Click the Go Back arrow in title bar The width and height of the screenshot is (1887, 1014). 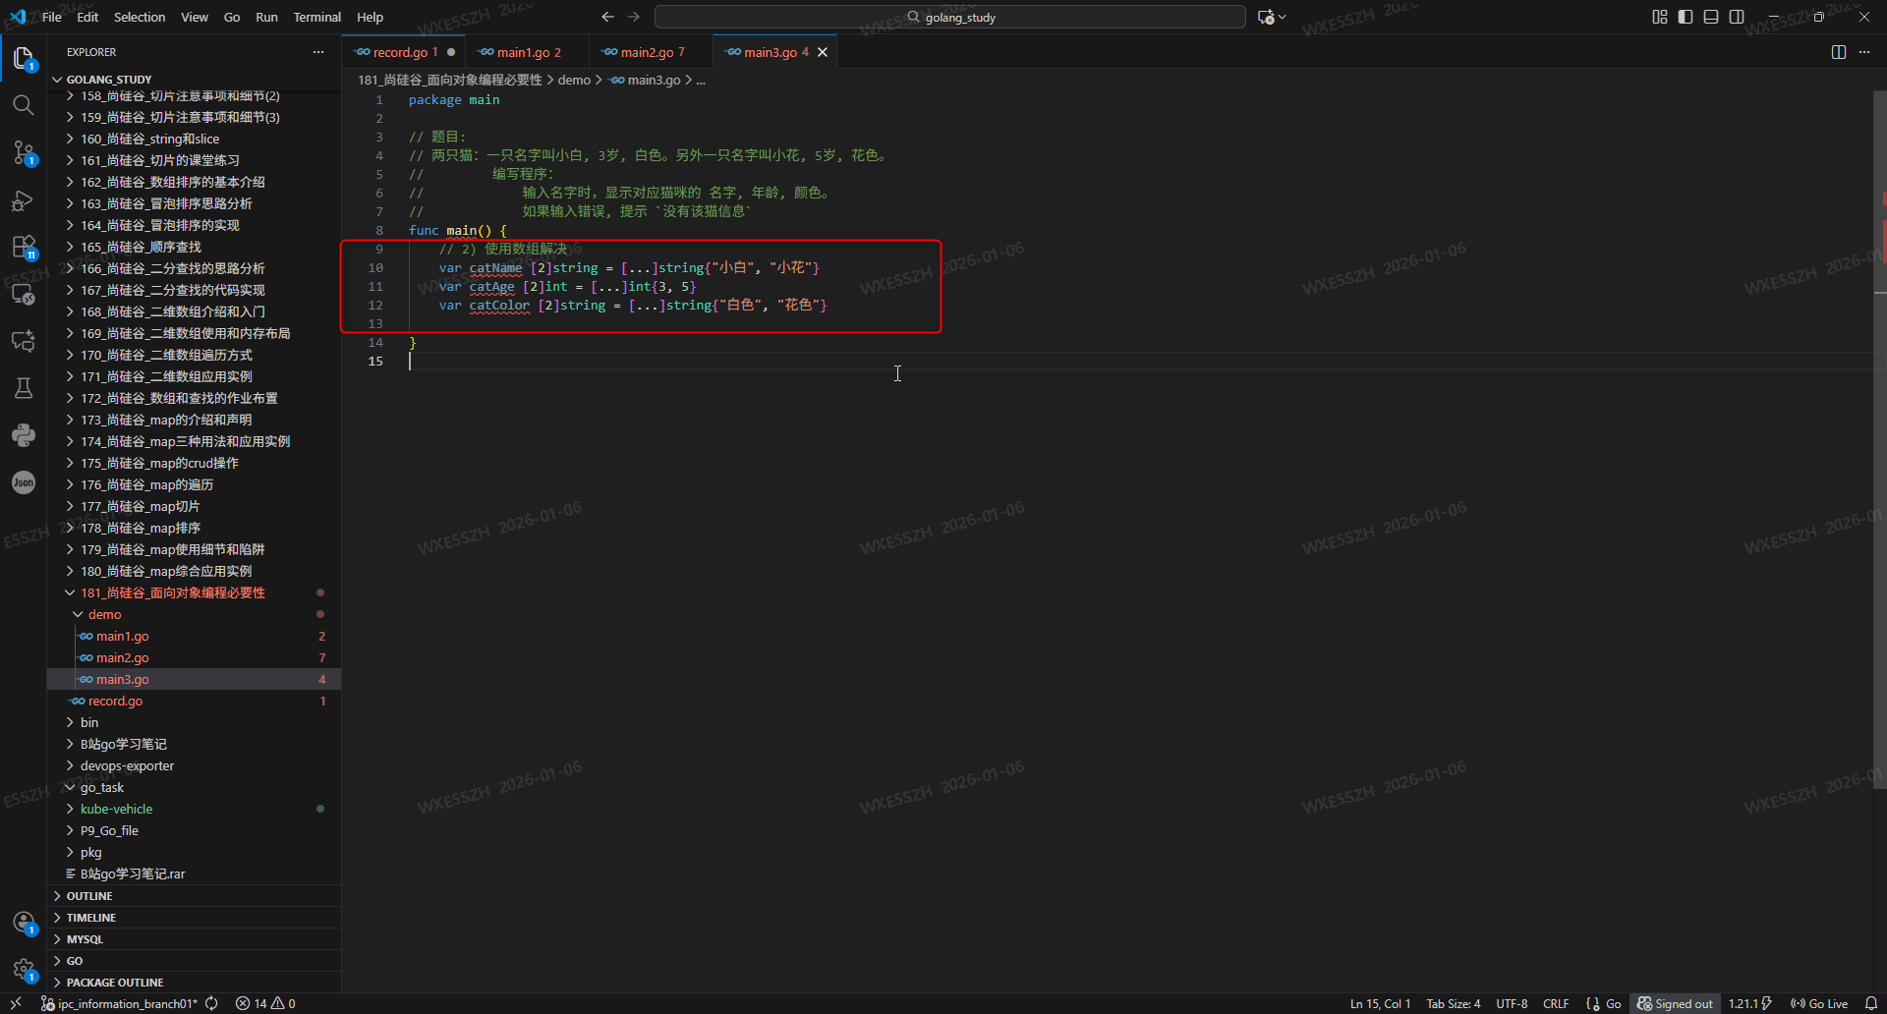tap(607, 17)
